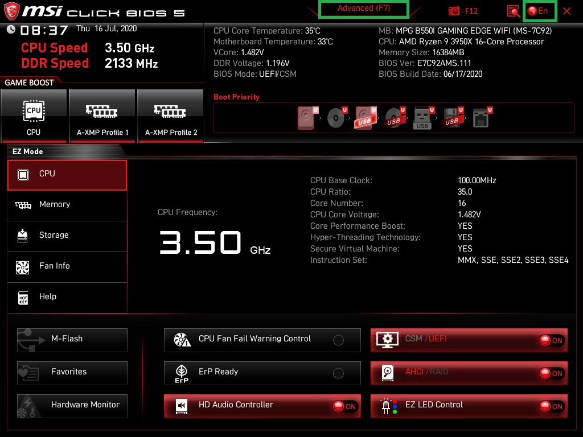Open the Help hotkey tab
Image resolution: width=583 pixels, height=437 pixels.
pos(67,298)
